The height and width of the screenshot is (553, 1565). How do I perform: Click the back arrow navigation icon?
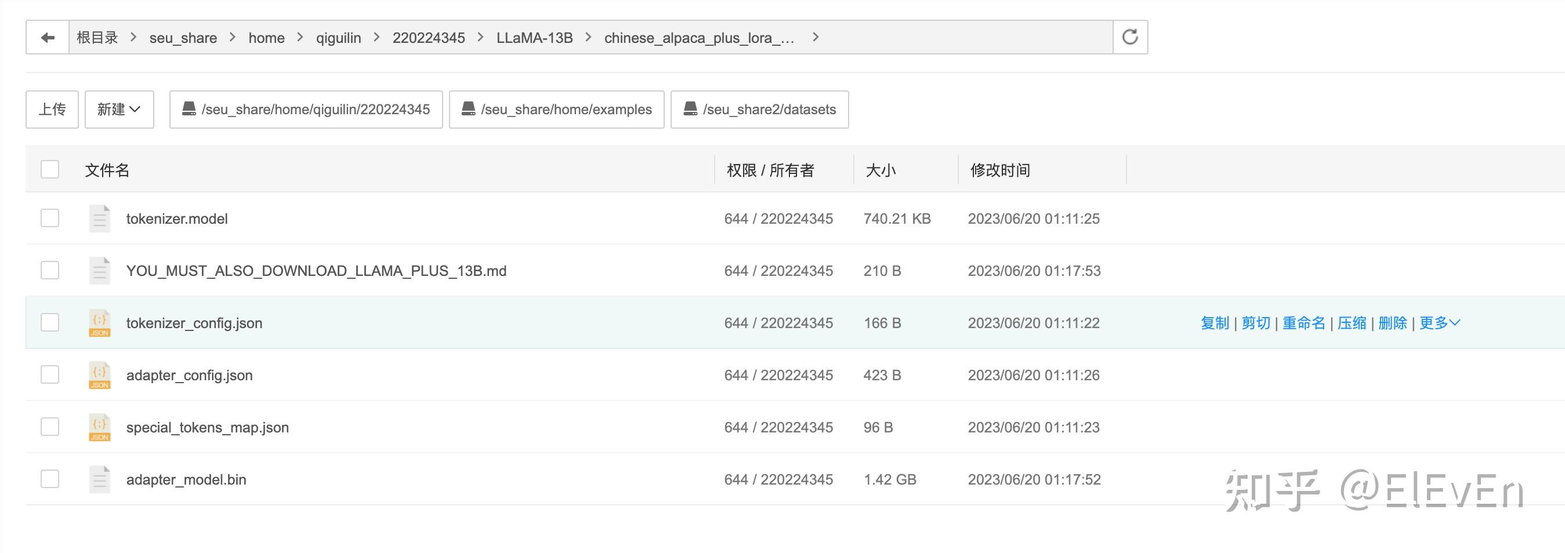(47, 37)
